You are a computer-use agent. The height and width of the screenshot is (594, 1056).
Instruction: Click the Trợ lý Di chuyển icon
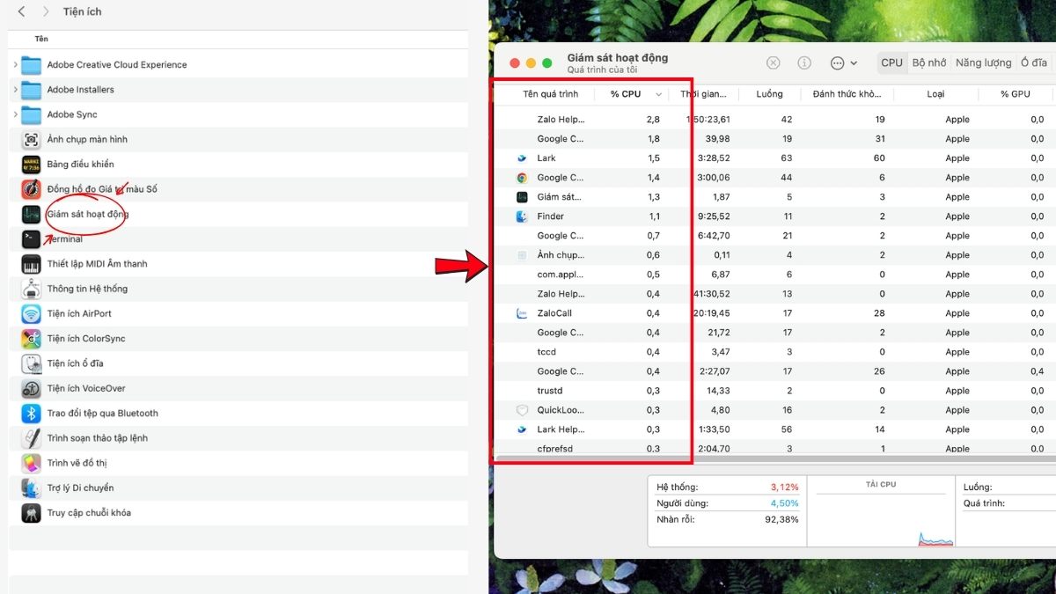click(32, 488)
